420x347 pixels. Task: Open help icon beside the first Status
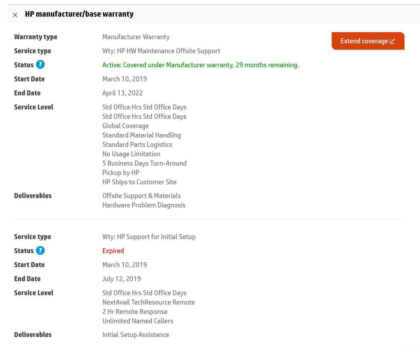point(40,65)
